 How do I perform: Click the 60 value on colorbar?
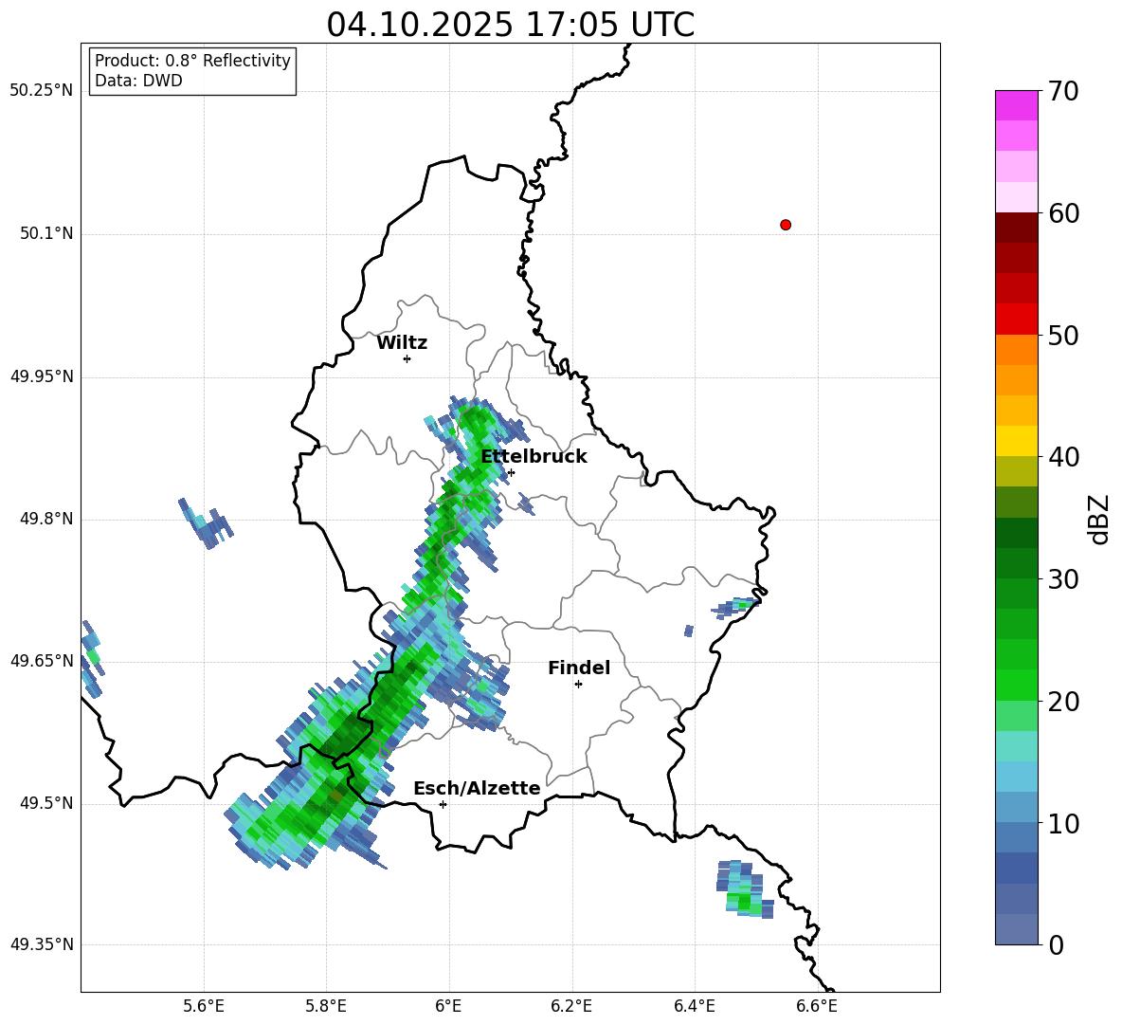point(1063,213)
